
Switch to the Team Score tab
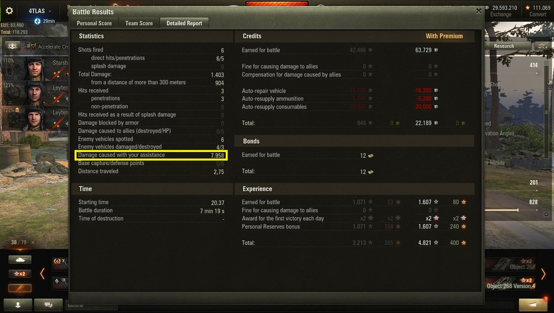(139, 23)
